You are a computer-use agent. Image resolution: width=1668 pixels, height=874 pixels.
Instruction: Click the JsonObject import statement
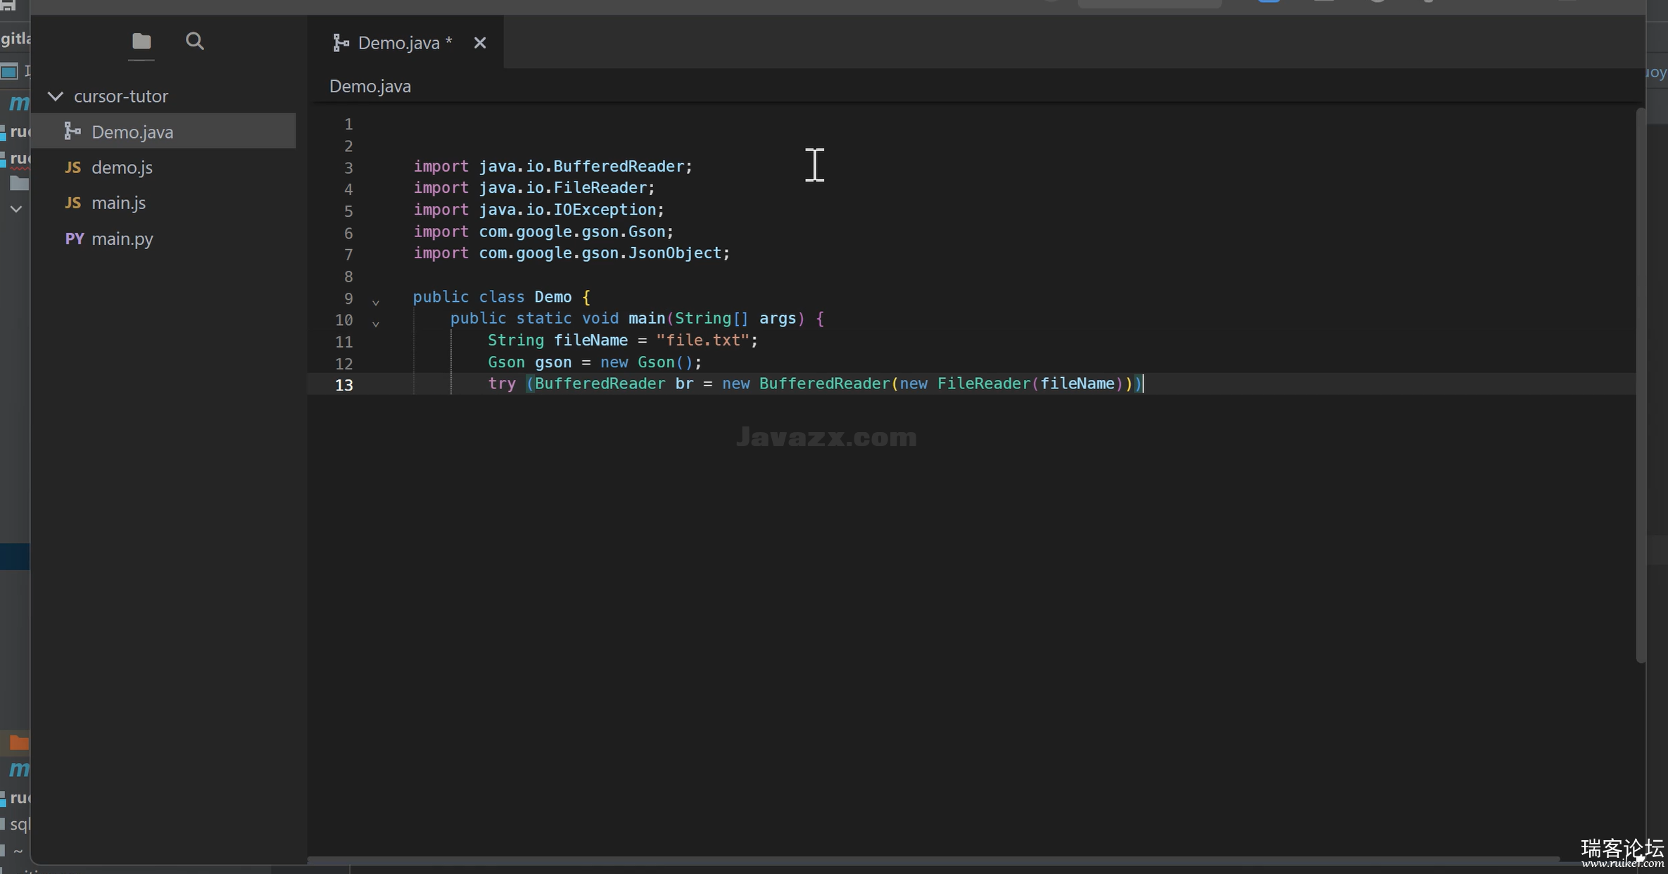[x=571, y=253]
